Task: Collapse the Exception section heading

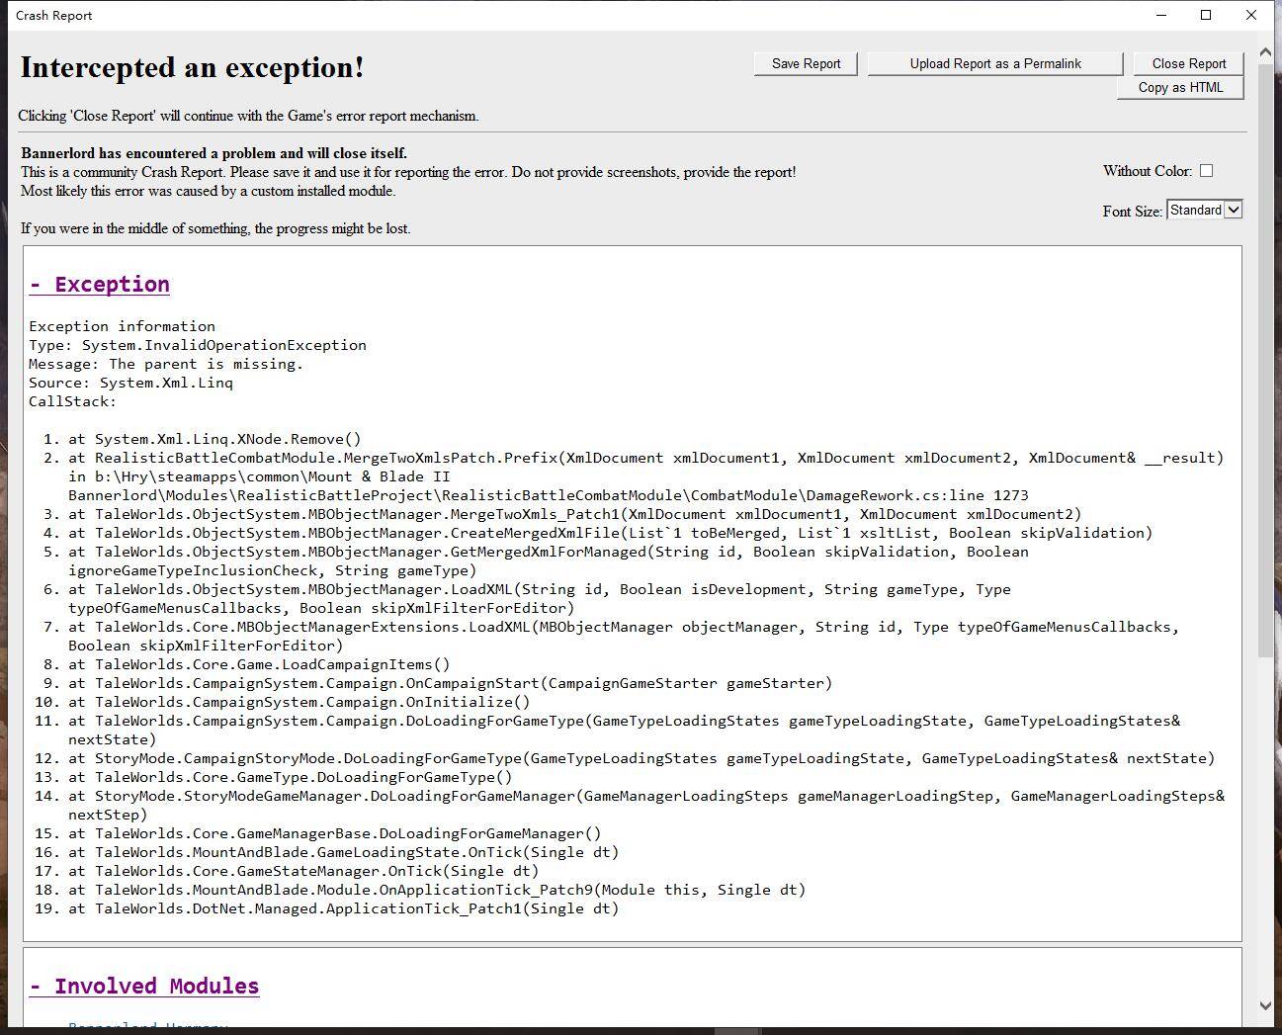Action: [x=100, y=285]
